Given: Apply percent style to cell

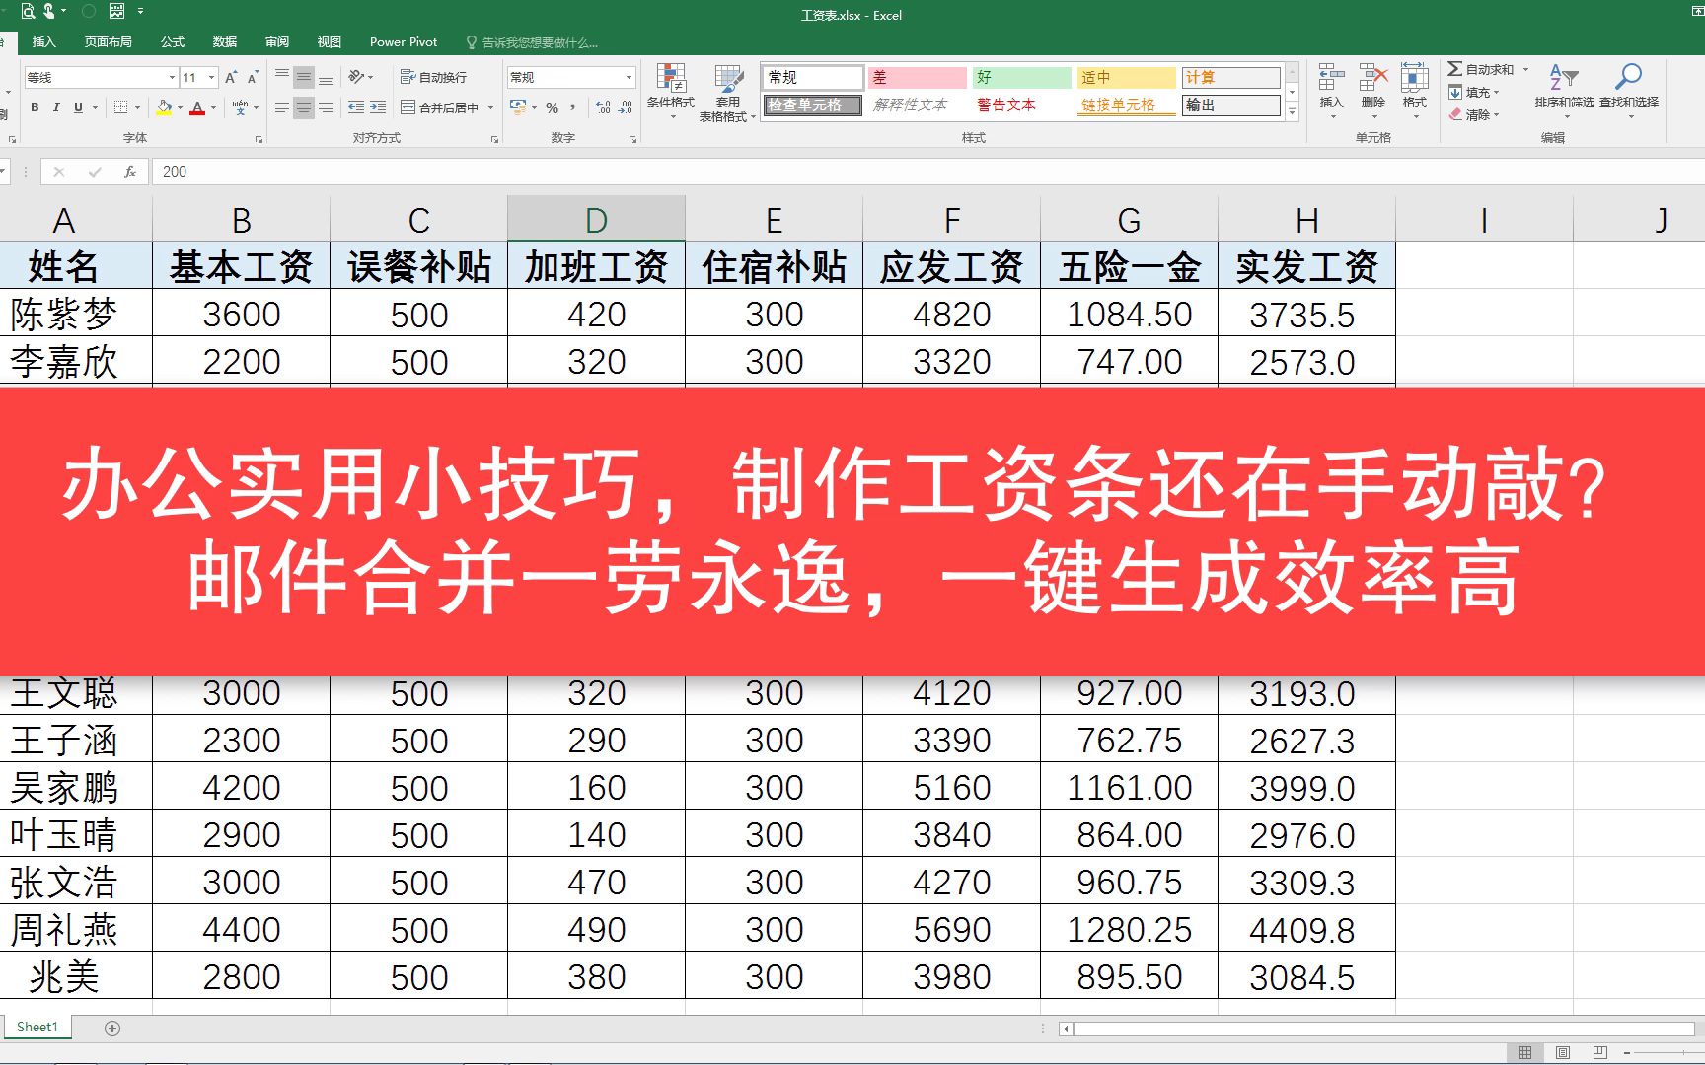Looking at the screenshot, I should (x=553, y=107).
